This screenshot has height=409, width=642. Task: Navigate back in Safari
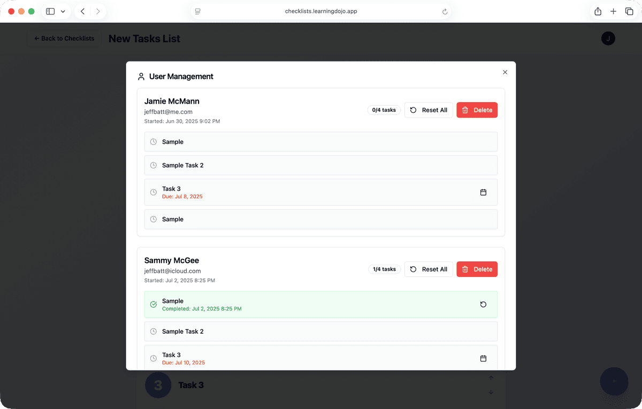pyautogui.click(x=82, y=11)
